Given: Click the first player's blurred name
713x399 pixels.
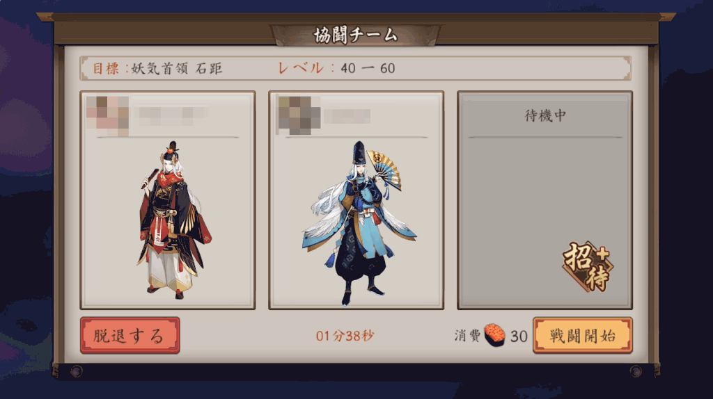Looking at the screenshot, I should coord(171,113).
